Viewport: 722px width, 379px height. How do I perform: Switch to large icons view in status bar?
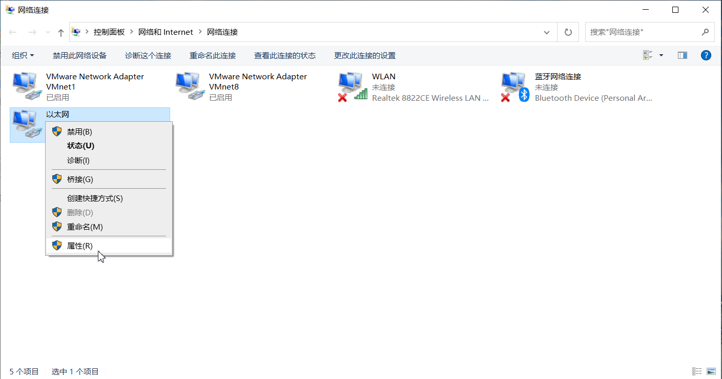(711, 371)
